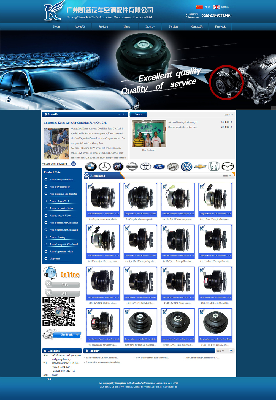Image resolution: width=276 pixels, height=400 pixels.
Task: Switch language via UK flag icon
Action: [217, 7]
